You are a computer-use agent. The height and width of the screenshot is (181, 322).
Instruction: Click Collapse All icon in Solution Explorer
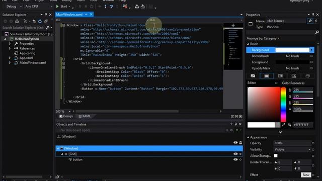46,21
